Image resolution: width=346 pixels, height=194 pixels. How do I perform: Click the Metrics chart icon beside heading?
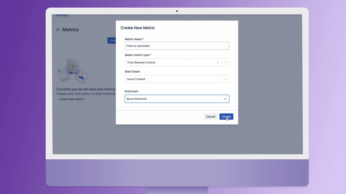(58, 30)
